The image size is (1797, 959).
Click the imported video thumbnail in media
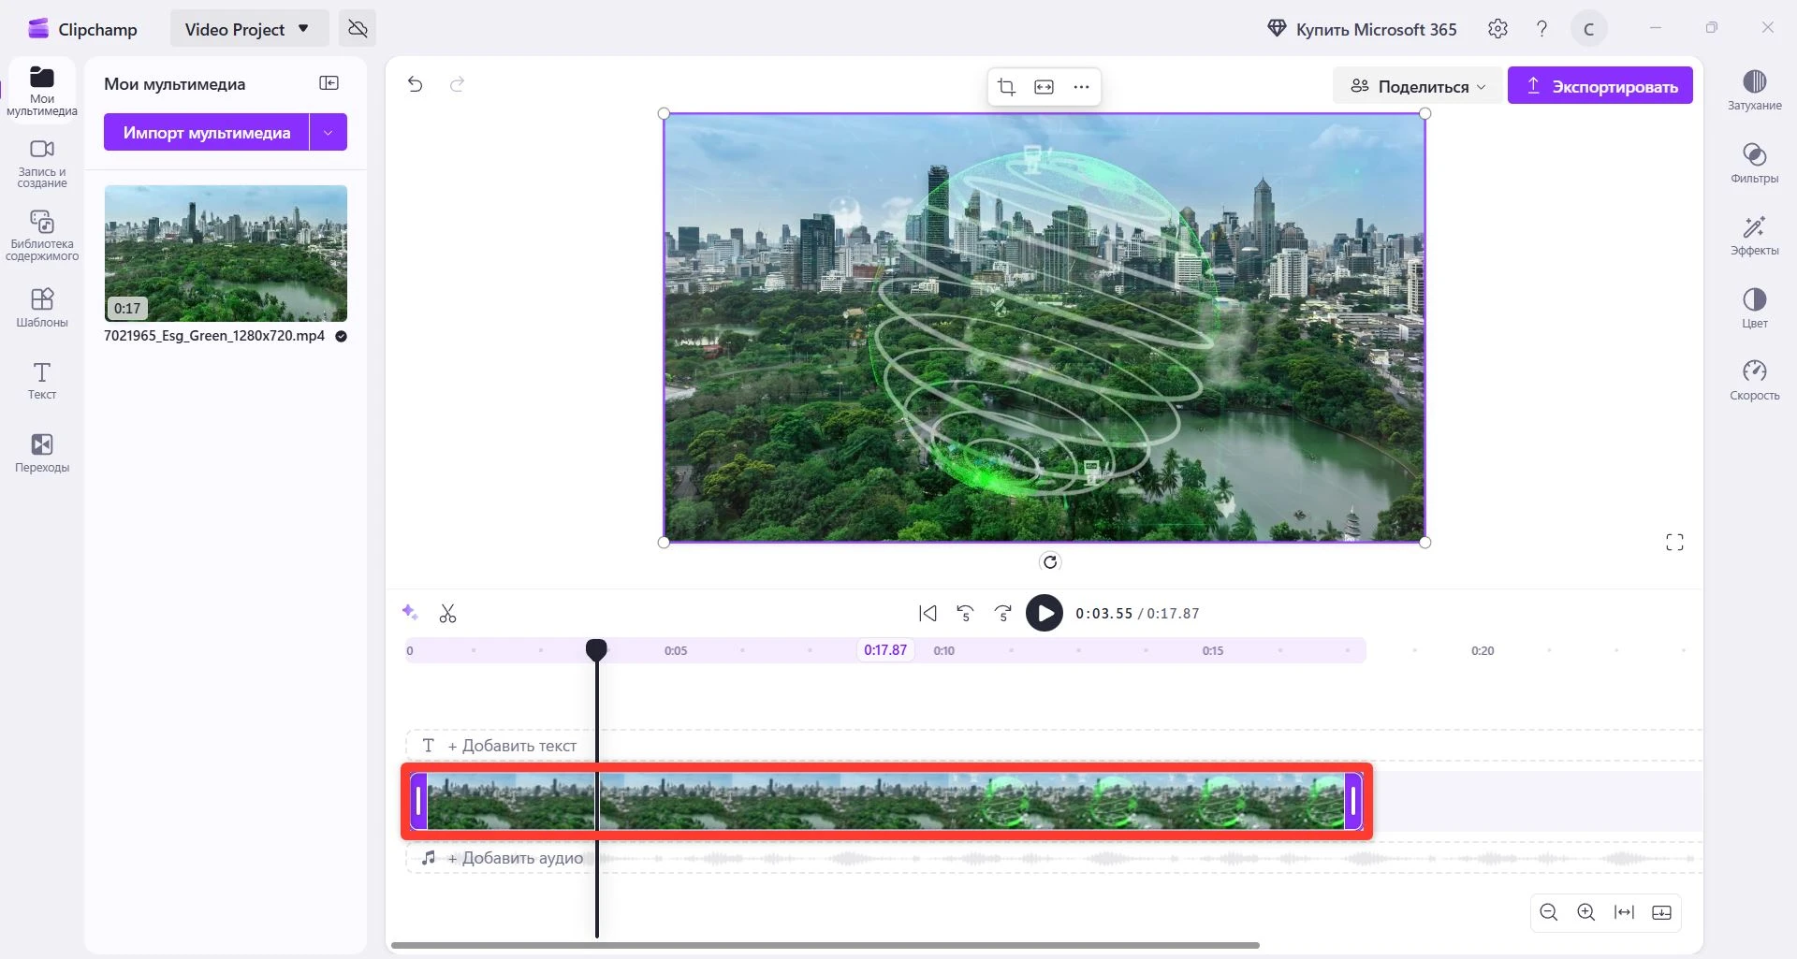tap(226, 254)
